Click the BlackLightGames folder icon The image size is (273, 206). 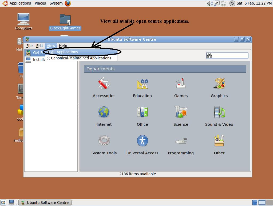(65, 19)
